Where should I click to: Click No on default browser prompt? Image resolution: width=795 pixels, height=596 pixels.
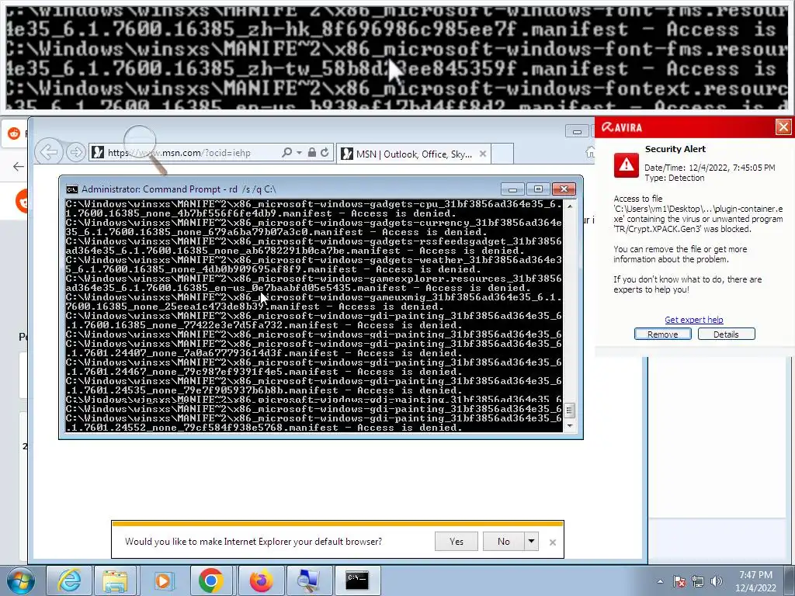click(x=503, y=541)
